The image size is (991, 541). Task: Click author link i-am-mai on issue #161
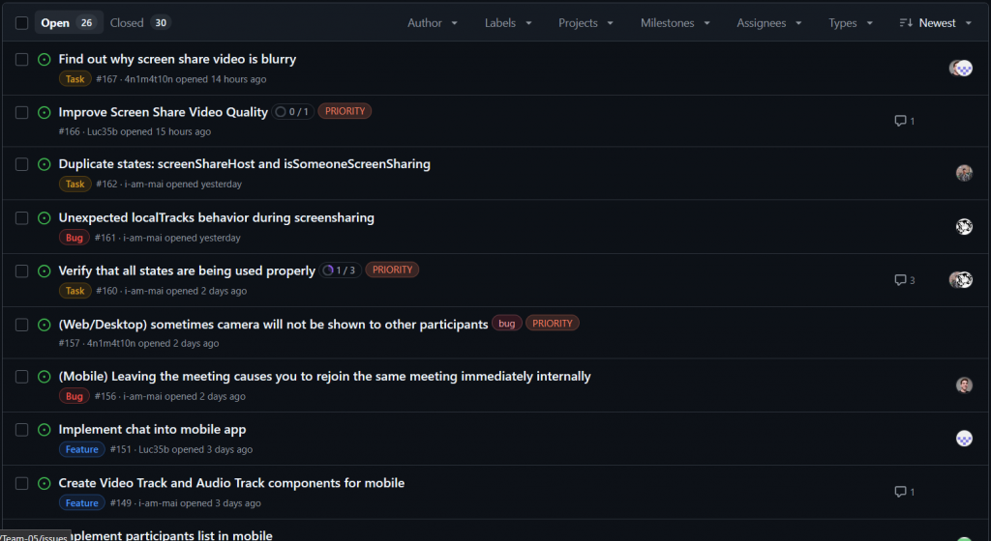pos(142,238)
